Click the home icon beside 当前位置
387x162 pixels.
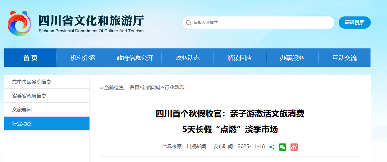(x=101, y=88)
